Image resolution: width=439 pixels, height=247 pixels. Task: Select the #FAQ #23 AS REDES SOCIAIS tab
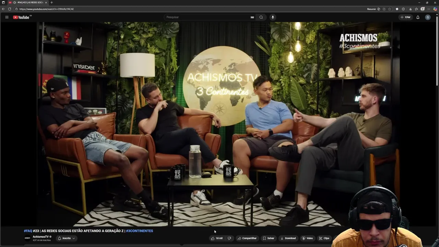[x=28, y=2]
